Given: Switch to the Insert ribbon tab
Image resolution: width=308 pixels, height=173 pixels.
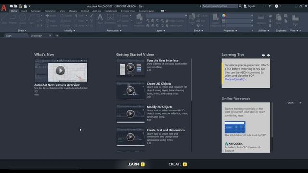Looking at the screenshot, I should point(24,11).
